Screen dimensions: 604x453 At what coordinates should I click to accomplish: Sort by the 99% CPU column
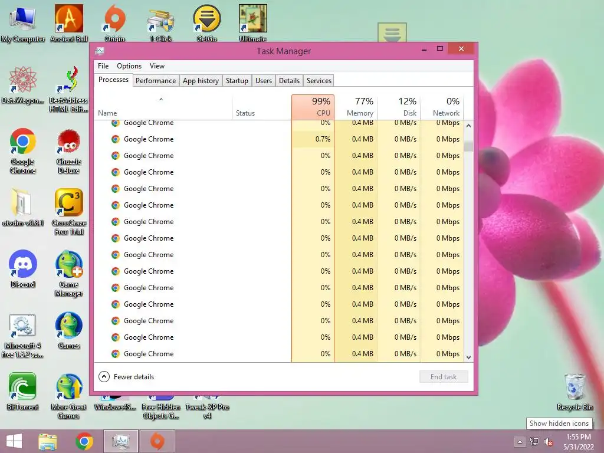pyautogui.click(x=313, y=107)
